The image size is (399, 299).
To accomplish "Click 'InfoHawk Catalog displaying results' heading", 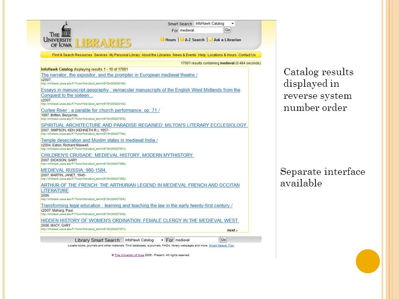I will coord(84,69).
